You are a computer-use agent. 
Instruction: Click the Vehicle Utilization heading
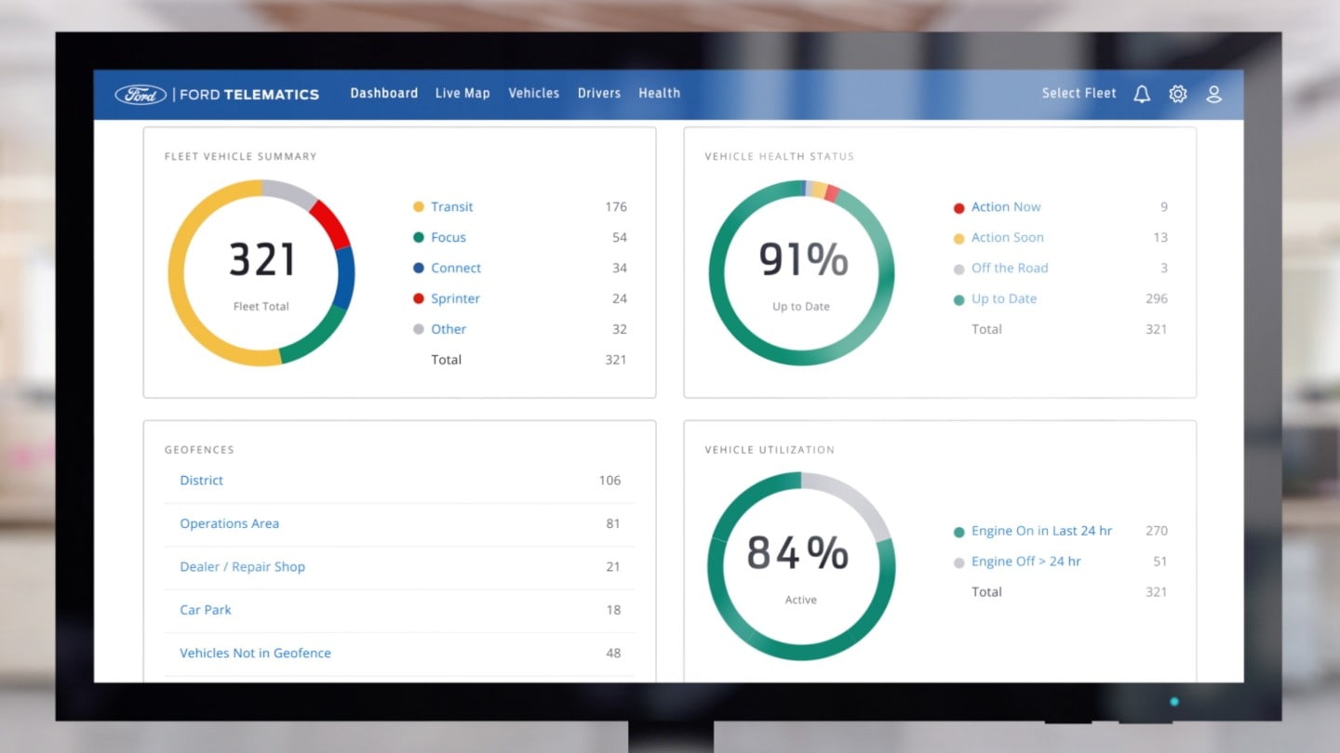pos(770,450)
